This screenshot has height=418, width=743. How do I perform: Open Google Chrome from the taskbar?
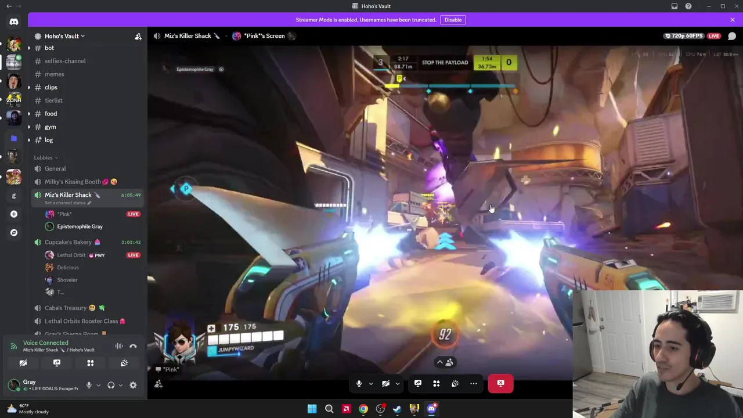[x=363, y=409]
